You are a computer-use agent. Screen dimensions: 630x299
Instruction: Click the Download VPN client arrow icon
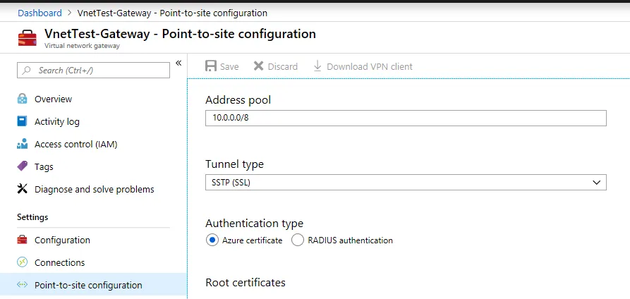click(317, 66)
